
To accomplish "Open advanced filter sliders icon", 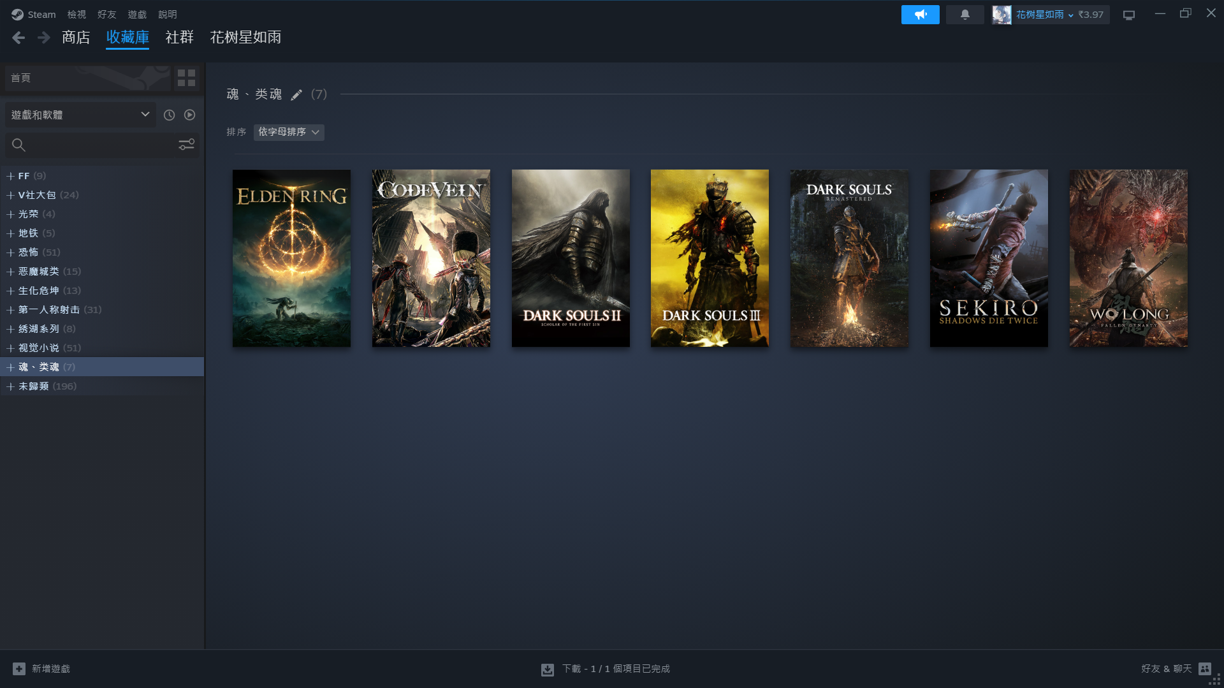I will 186,145.
